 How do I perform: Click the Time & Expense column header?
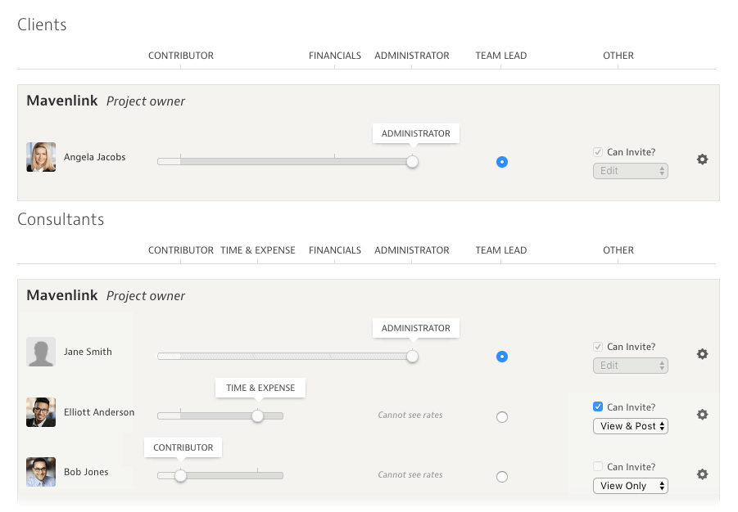coord(258,250)
